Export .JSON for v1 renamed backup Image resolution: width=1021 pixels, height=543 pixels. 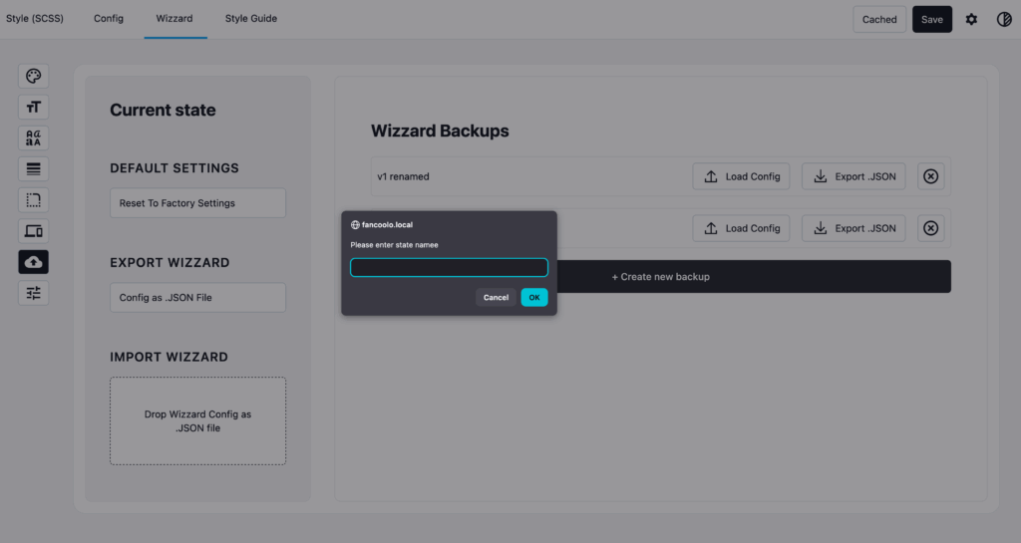coord(853,176)
